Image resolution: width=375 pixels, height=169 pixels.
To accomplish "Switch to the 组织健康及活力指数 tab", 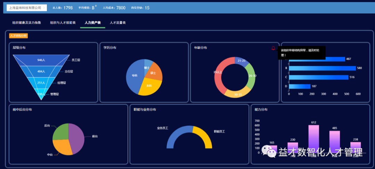I will tap(27, 23).
